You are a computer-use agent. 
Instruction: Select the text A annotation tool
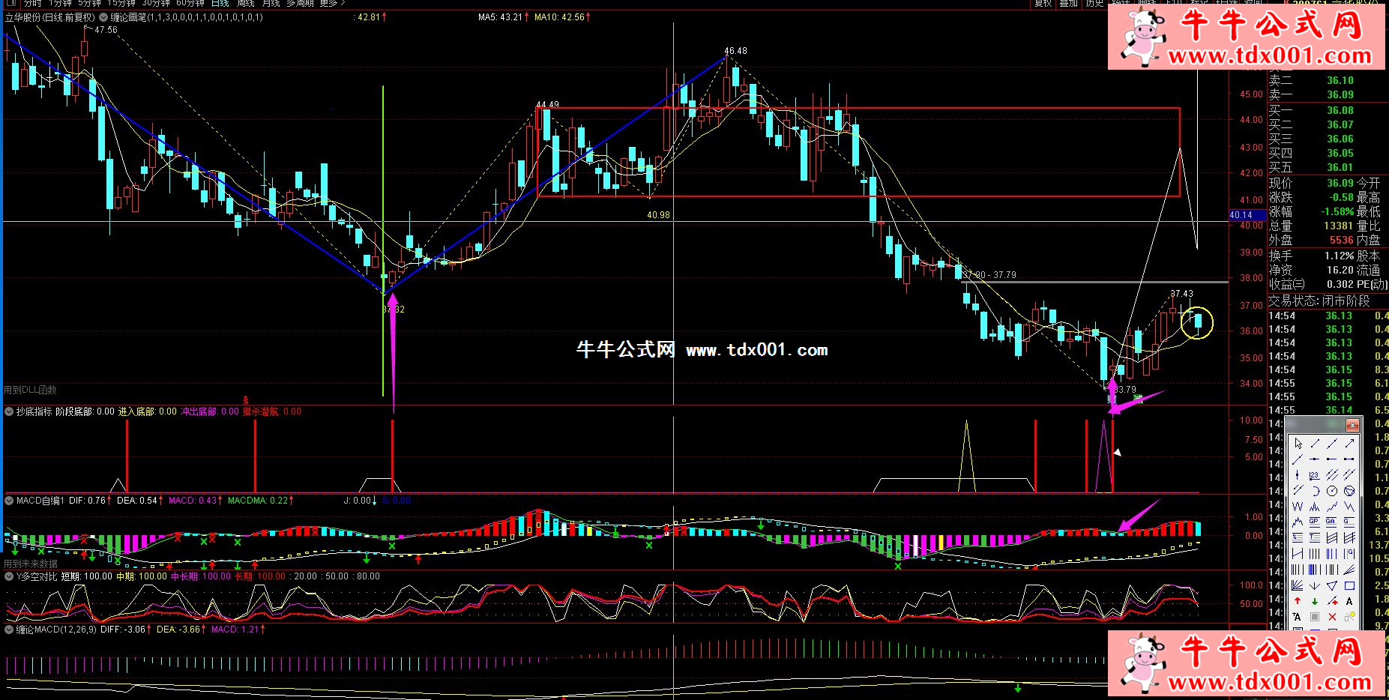tap(1349, 601)
